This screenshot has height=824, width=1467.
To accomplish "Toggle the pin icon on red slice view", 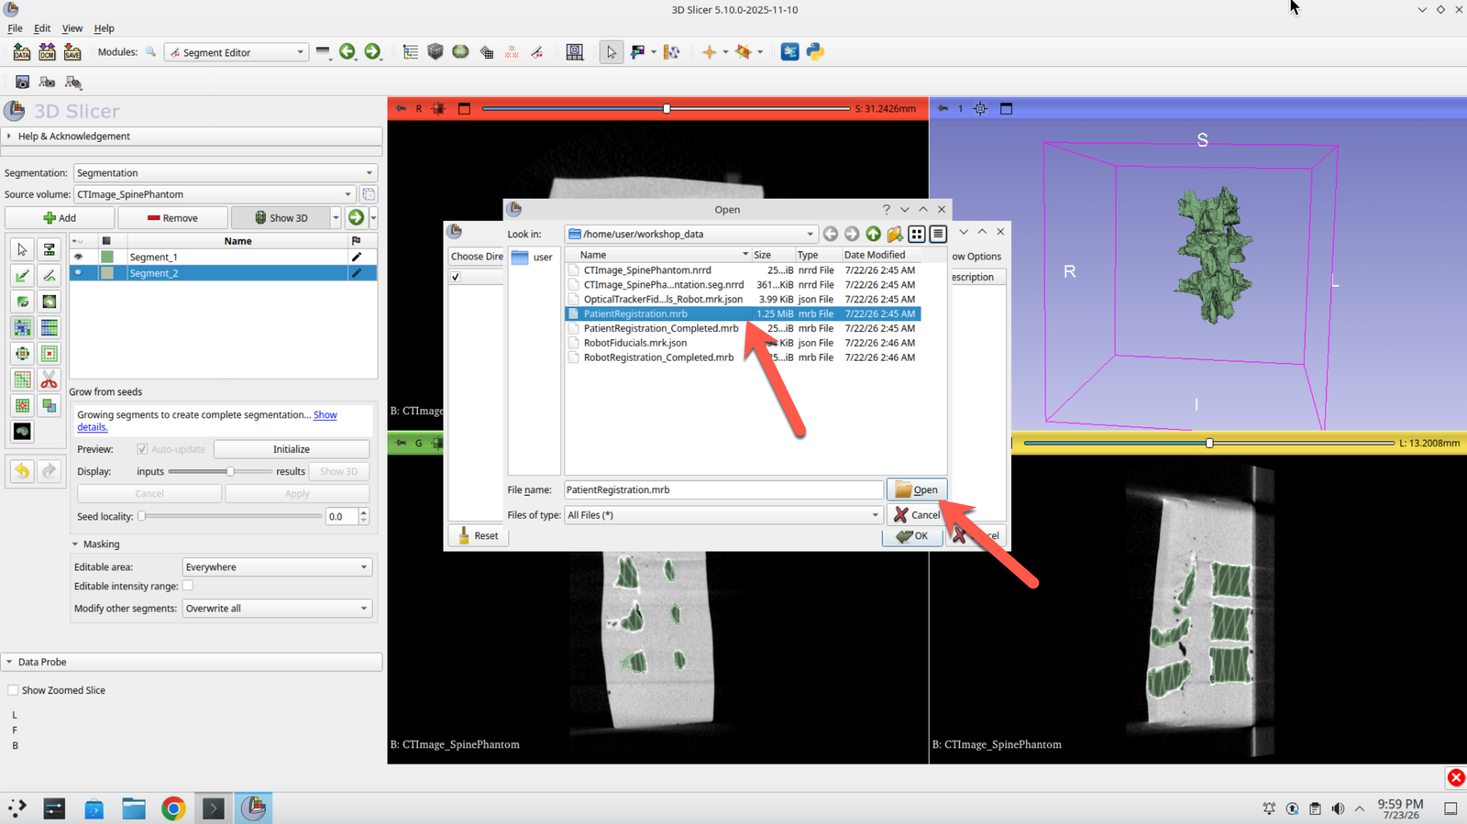I will click(x=401, y=109).
